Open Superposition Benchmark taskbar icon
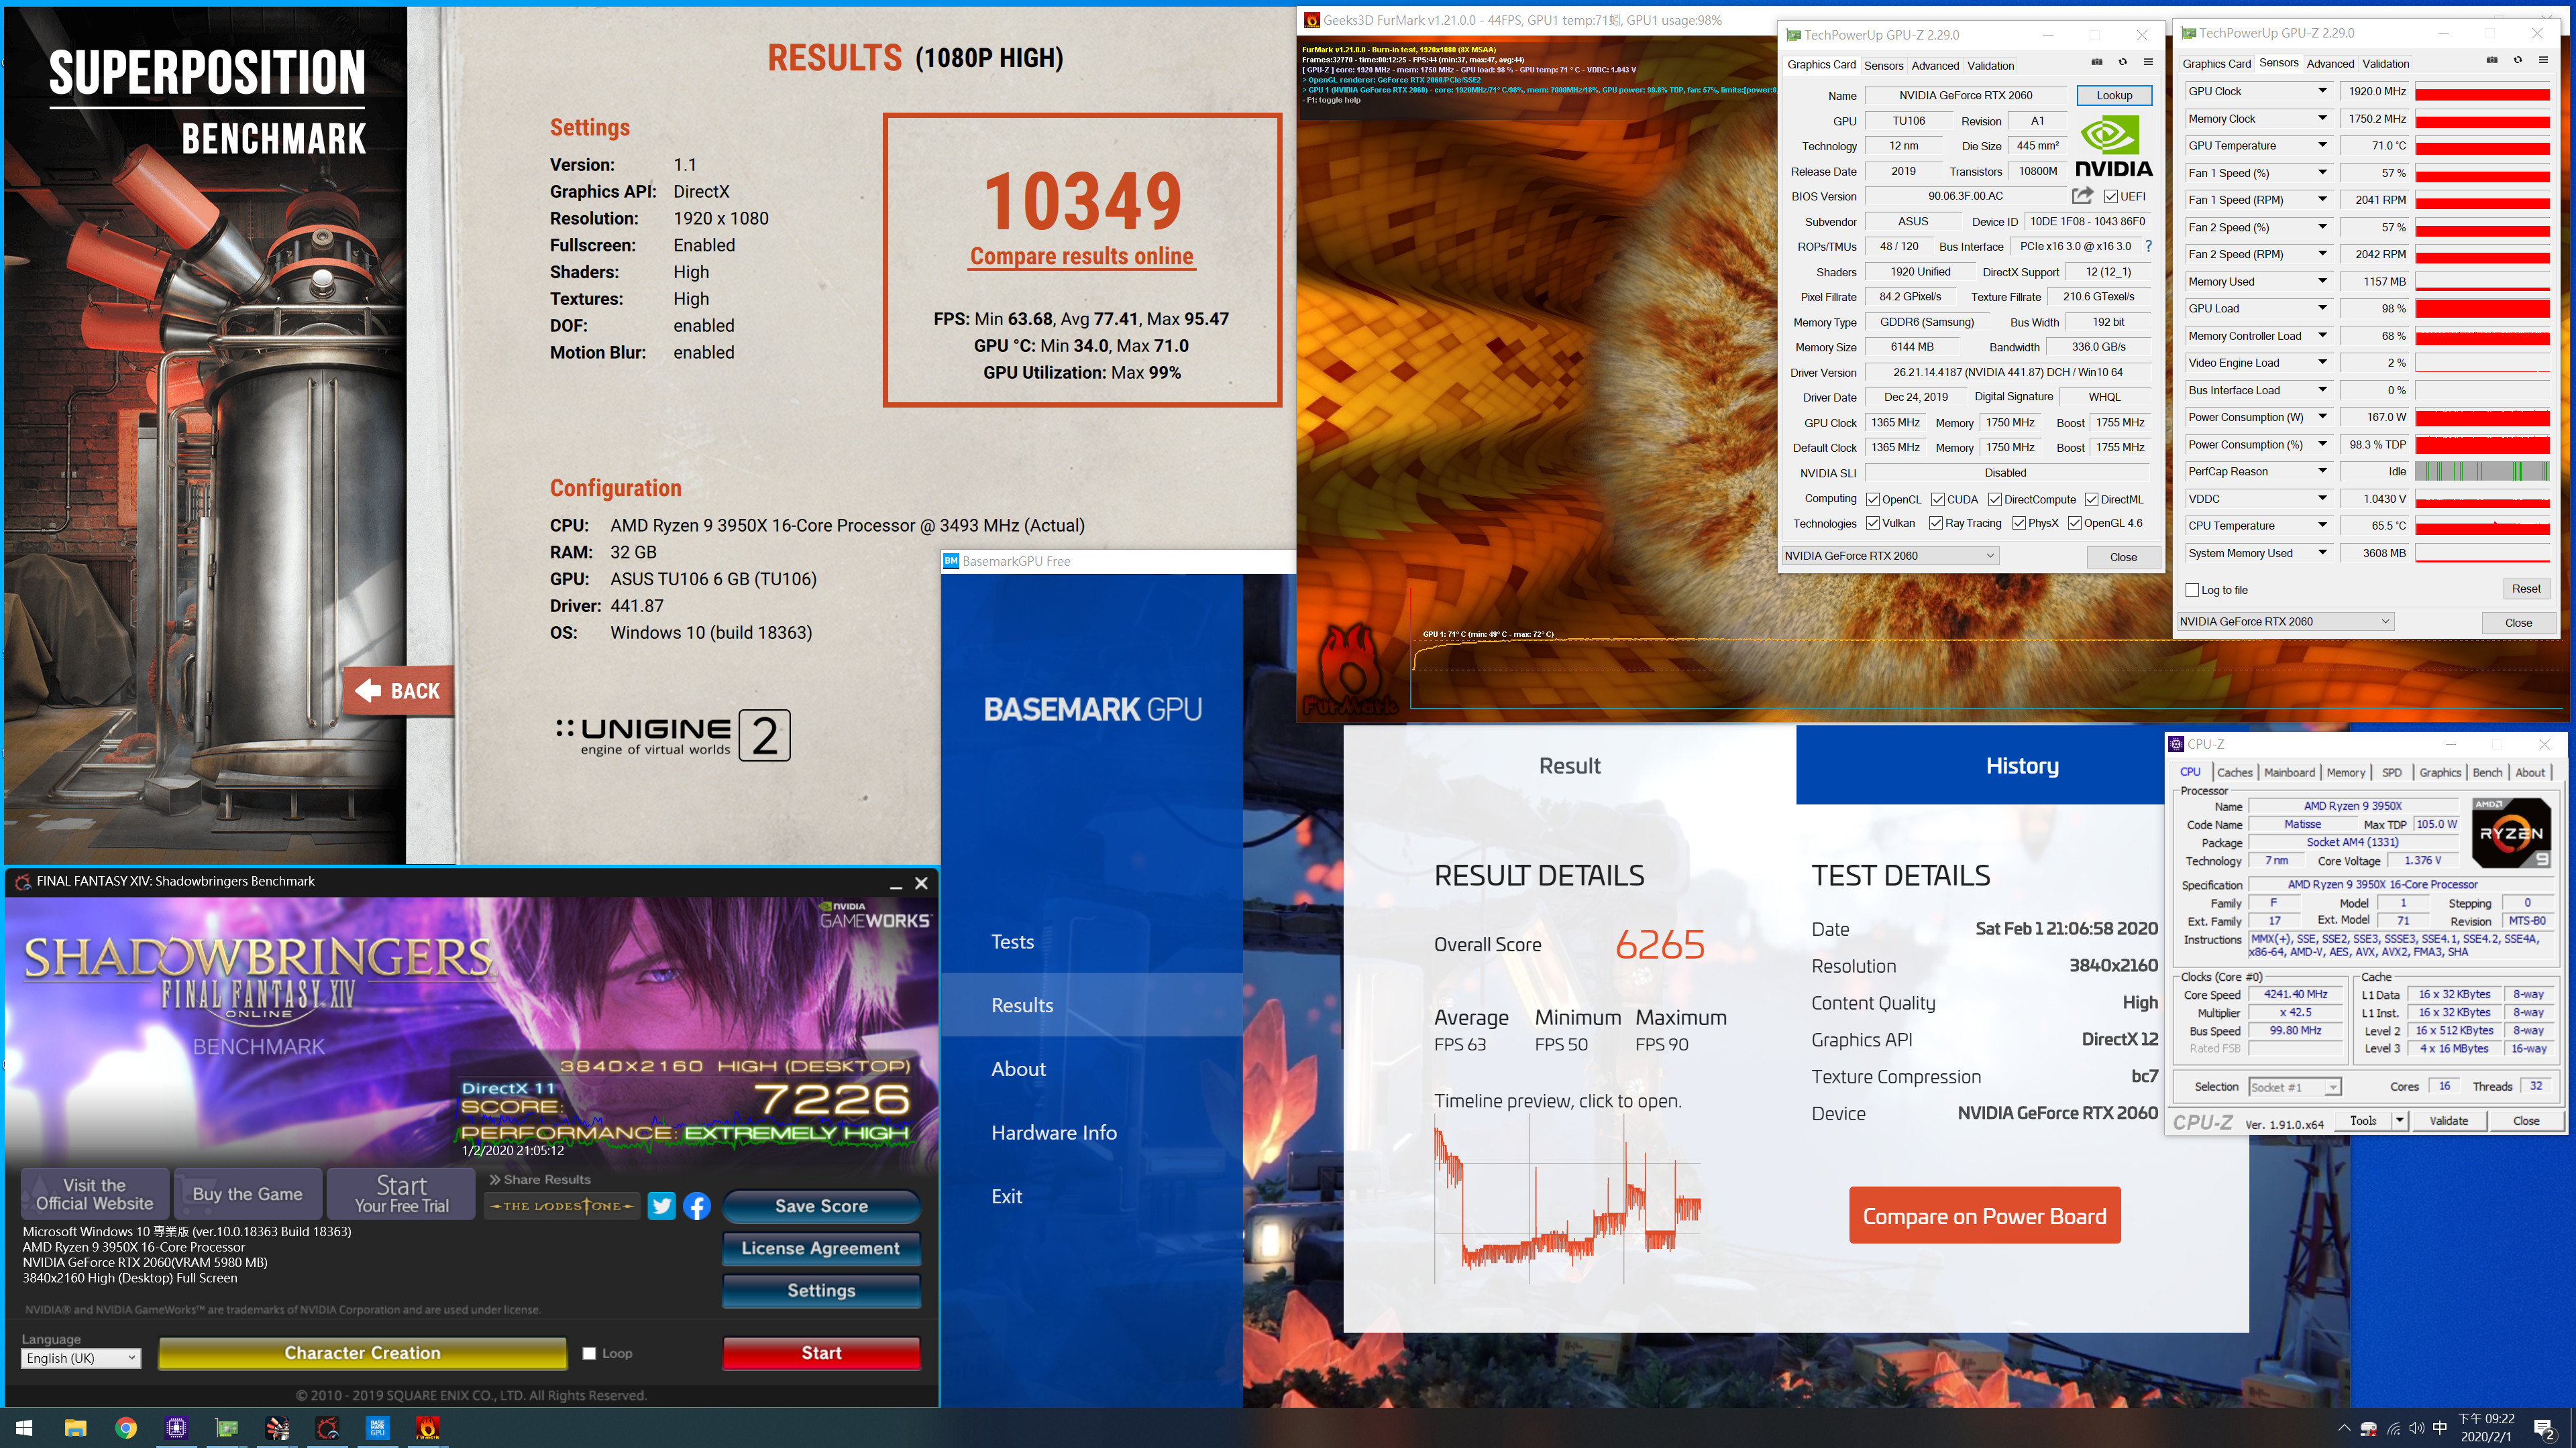 [277, 1428]
